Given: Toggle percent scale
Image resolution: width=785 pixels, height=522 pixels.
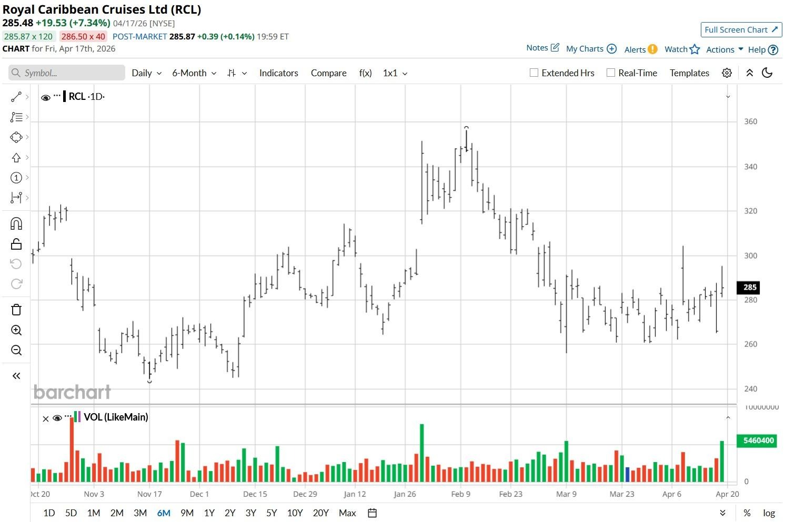Looking at the screenshot, I should 747,513.
